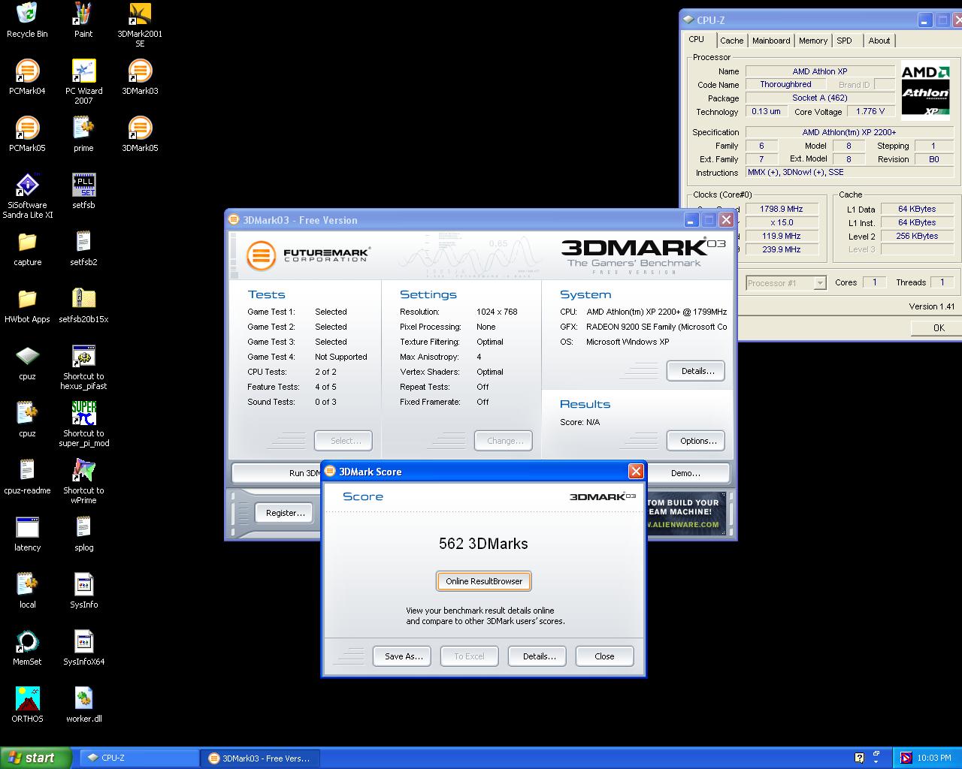
Task: Select Shortcut to super_pi_mod icon
Action: (83, 424)
